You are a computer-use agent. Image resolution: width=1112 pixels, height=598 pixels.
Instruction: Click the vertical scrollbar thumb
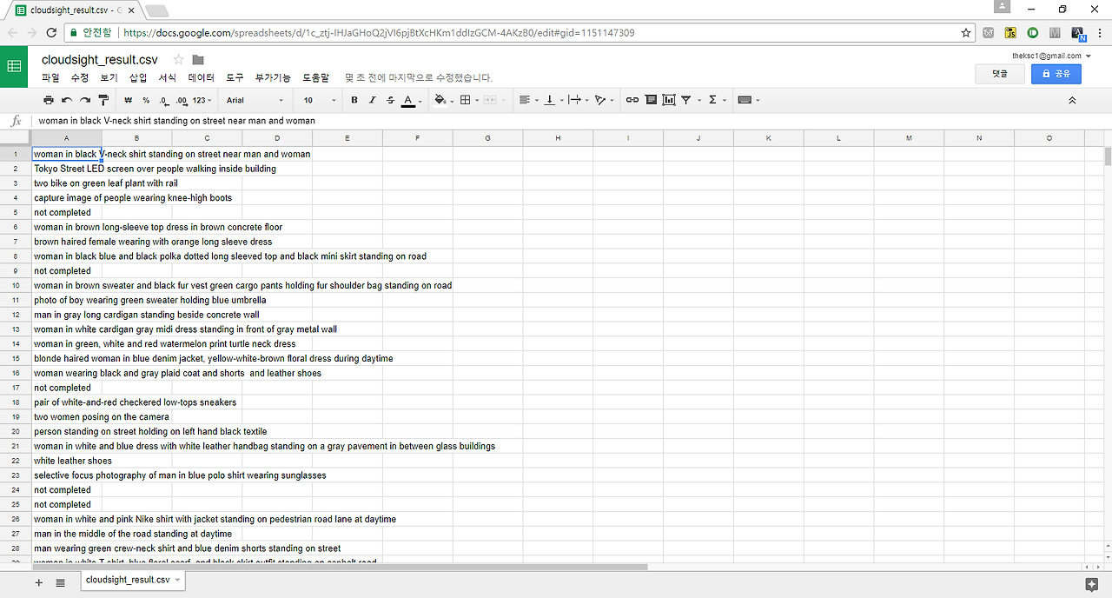[1107, 156]
